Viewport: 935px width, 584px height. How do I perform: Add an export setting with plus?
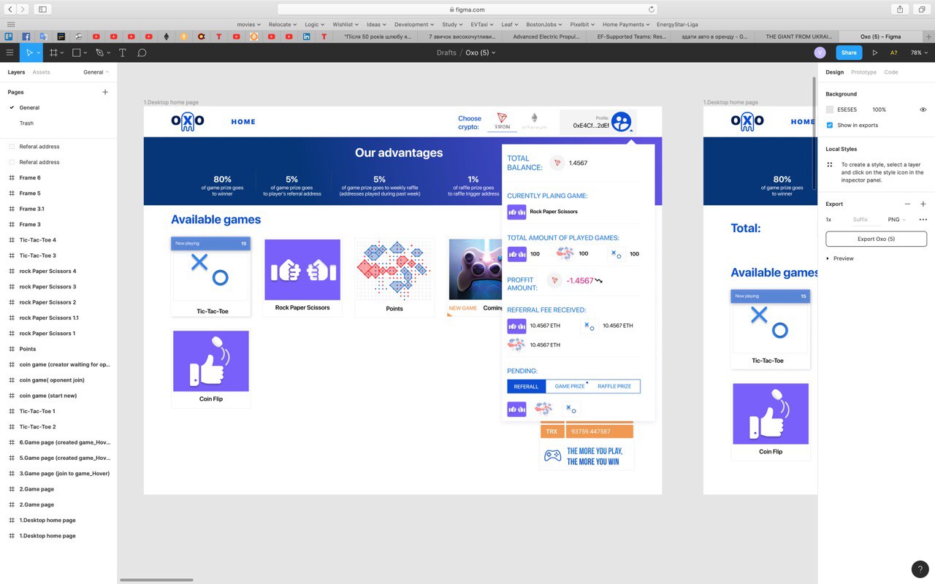tap(923, 204)
